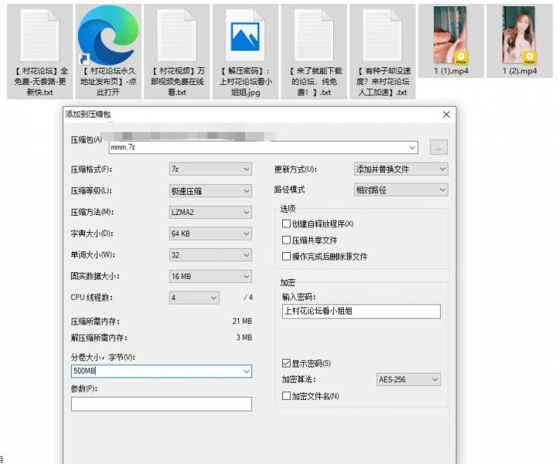Open the 压缩等级 dropdown
Viewport: 559px width, 464px height.
(210, 190)
